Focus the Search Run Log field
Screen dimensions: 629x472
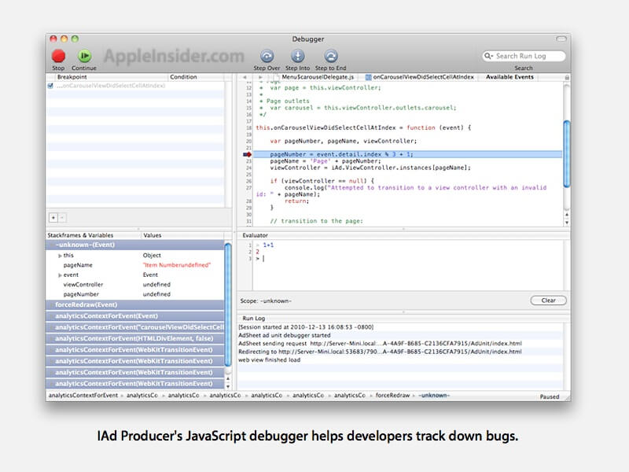tap(524, 56)
